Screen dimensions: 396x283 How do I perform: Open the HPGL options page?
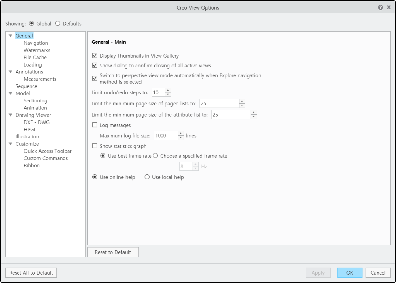[x=30, y=129]
